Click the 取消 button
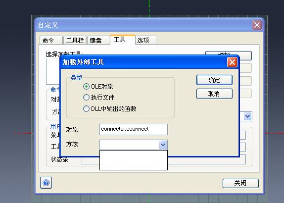The image size is (284, 203). click(214, 94)
